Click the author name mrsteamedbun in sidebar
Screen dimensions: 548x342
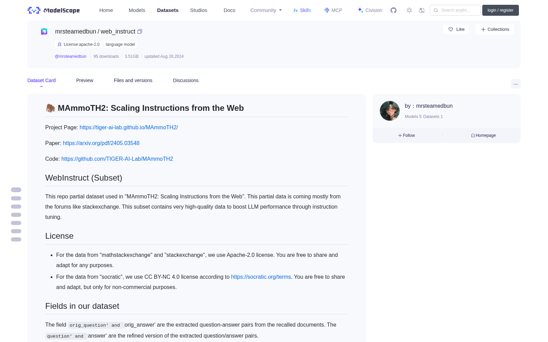click(x=434, y=106)
